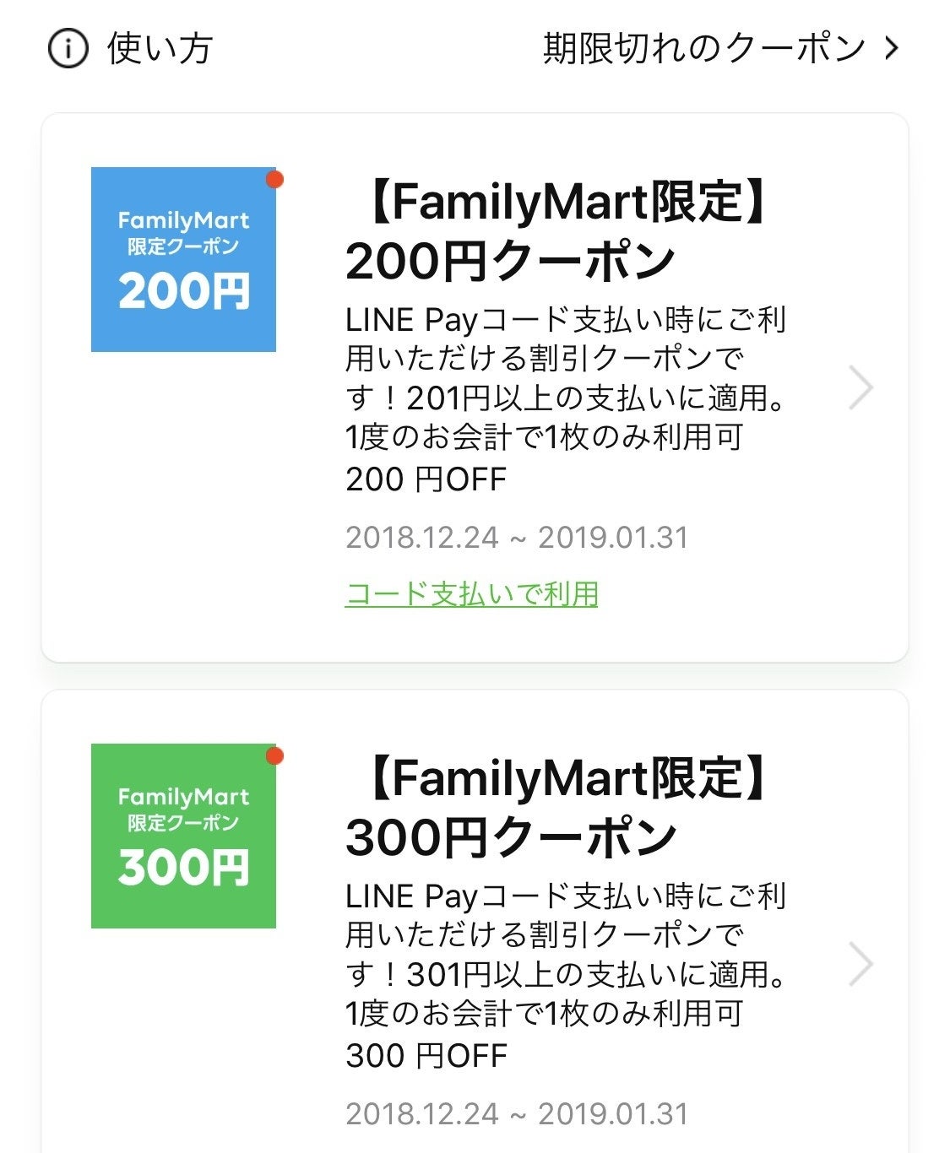
Task: Open the 【FamilyMart限定】300円クーポン title
Action: tap(557, 808)
